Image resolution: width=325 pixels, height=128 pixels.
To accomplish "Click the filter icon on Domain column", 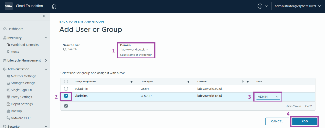I will point(247,82).
